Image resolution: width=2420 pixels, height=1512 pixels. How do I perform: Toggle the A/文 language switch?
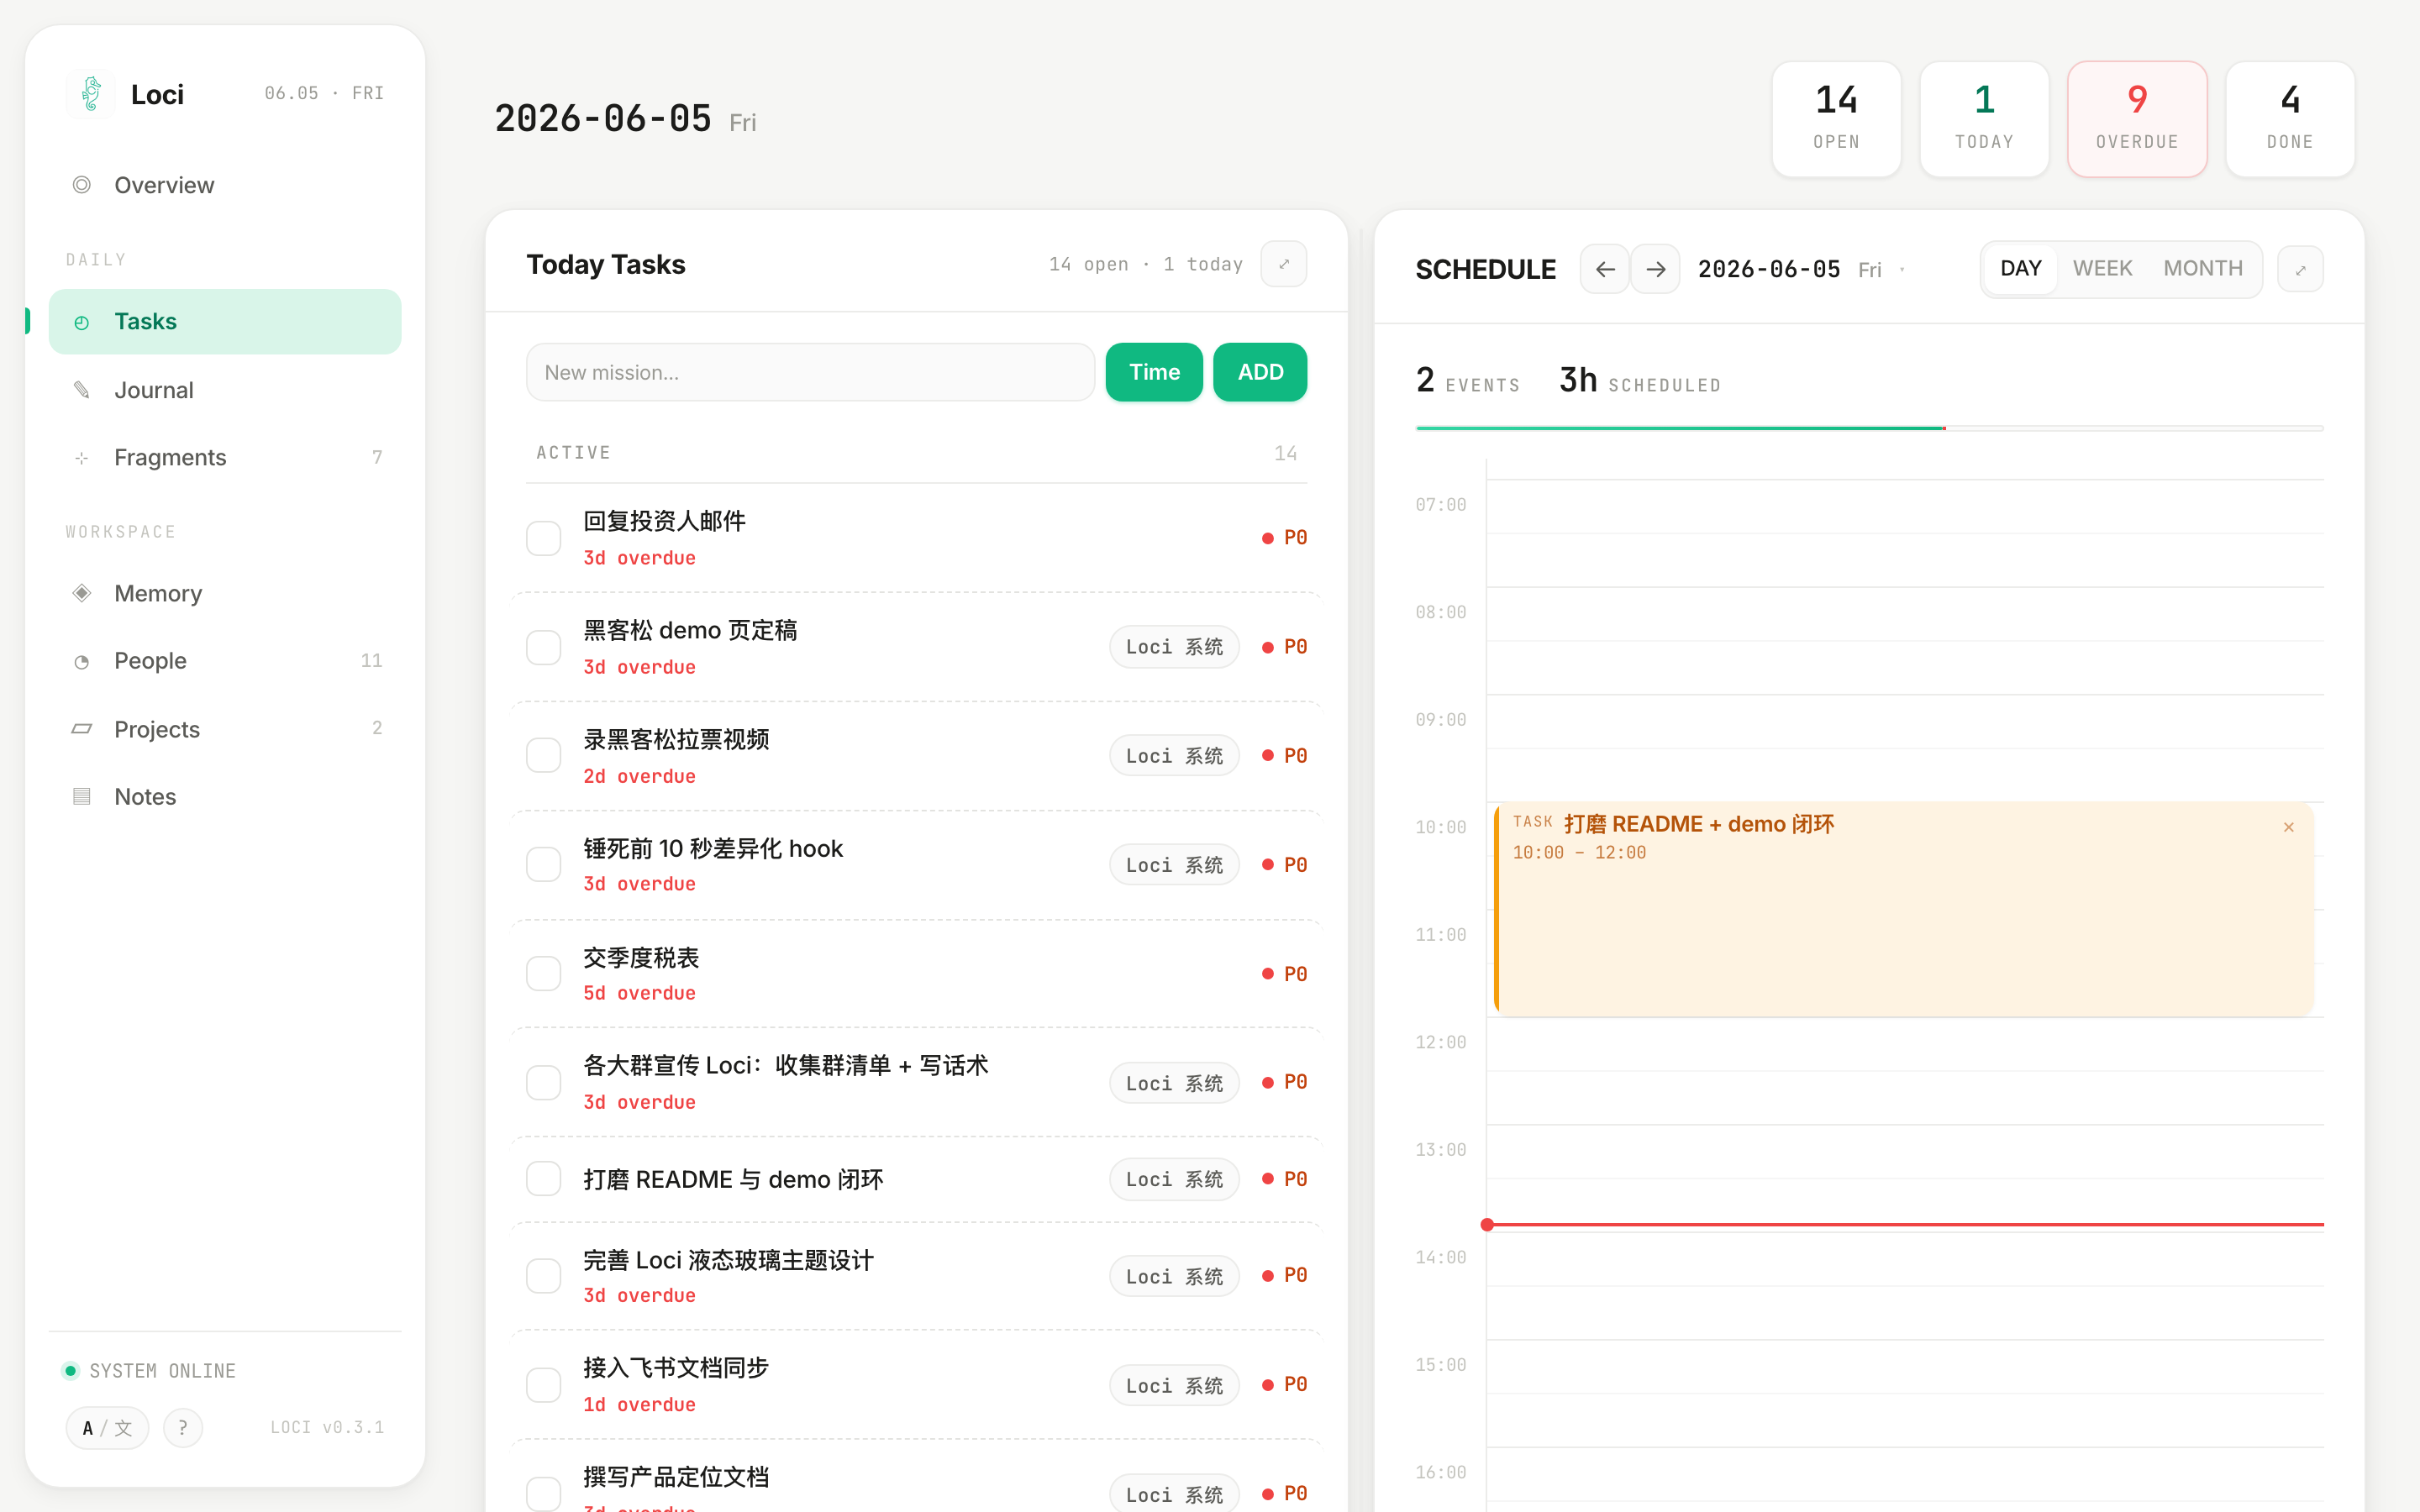(108, 1428)
